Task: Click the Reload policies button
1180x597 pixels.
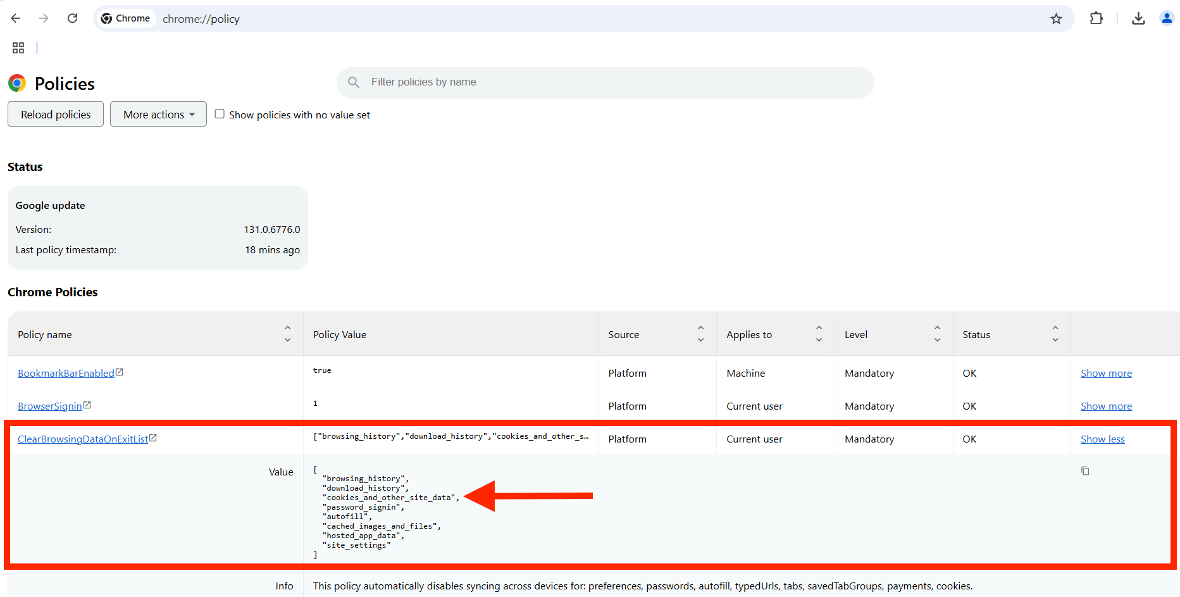Action: (x=55, y=114)
